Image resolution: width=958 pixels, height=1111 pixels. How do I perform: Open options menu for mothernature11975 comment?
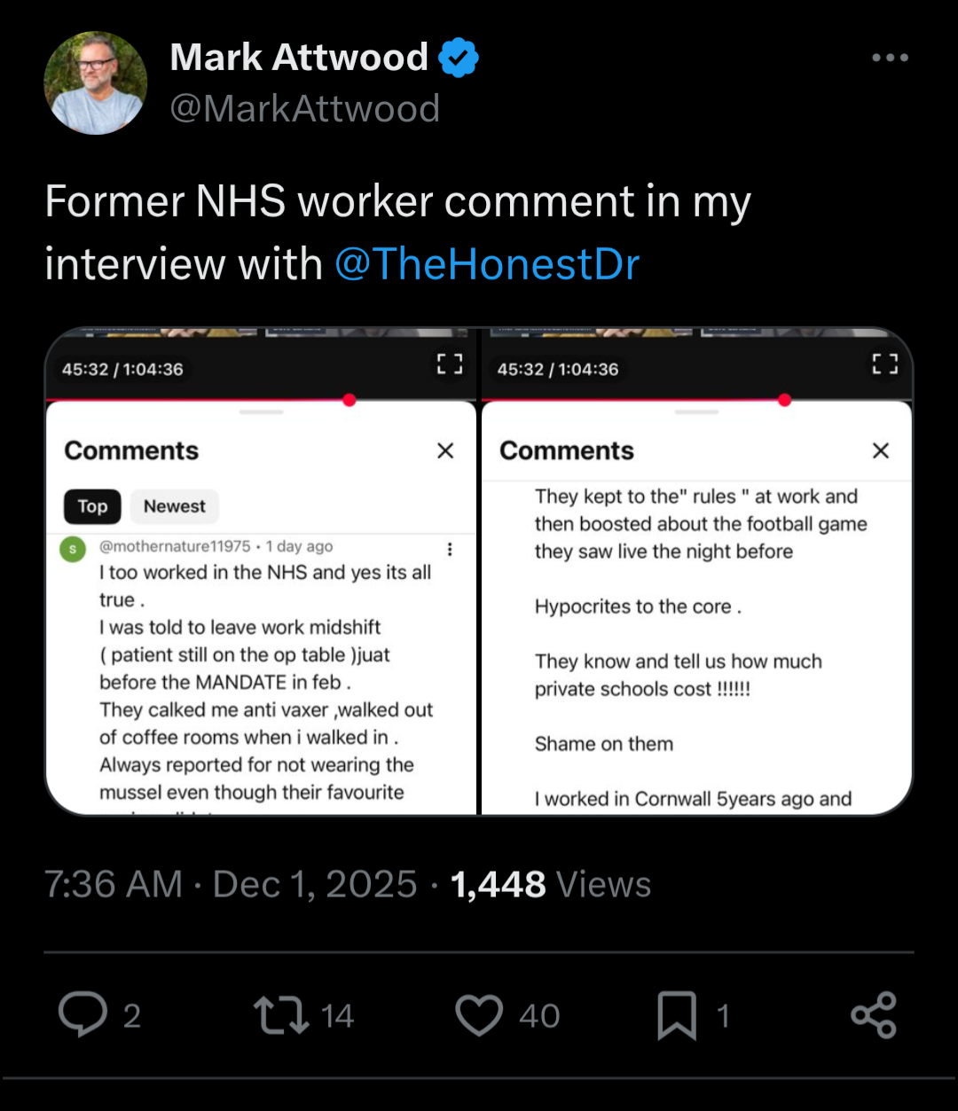click(x=450, y=549)
